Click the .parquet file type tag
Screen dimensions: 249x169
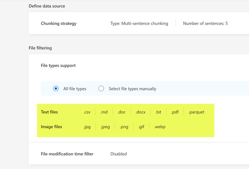(196, 112)
